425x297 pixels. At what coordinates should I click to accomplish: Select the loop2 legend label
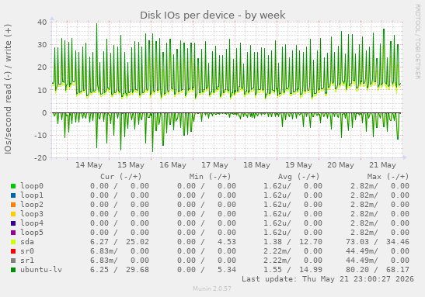tap(32, 205)
